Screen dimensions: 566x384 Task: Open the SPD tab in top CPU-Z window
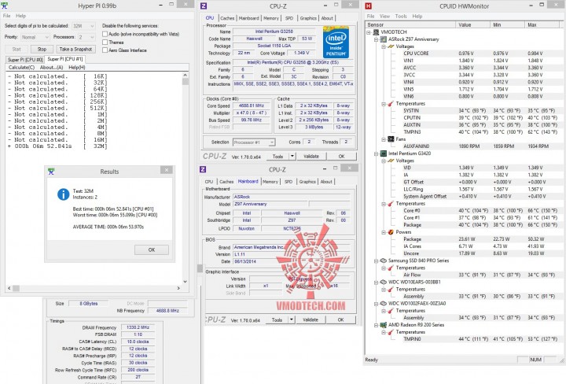pos(289,18)
